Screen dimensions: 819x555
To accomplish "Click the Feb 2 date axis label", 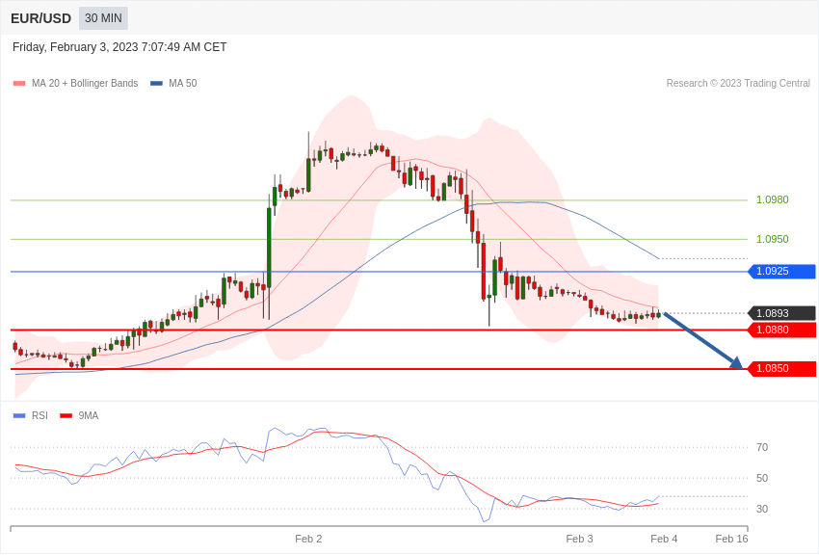I will [308, 539].
